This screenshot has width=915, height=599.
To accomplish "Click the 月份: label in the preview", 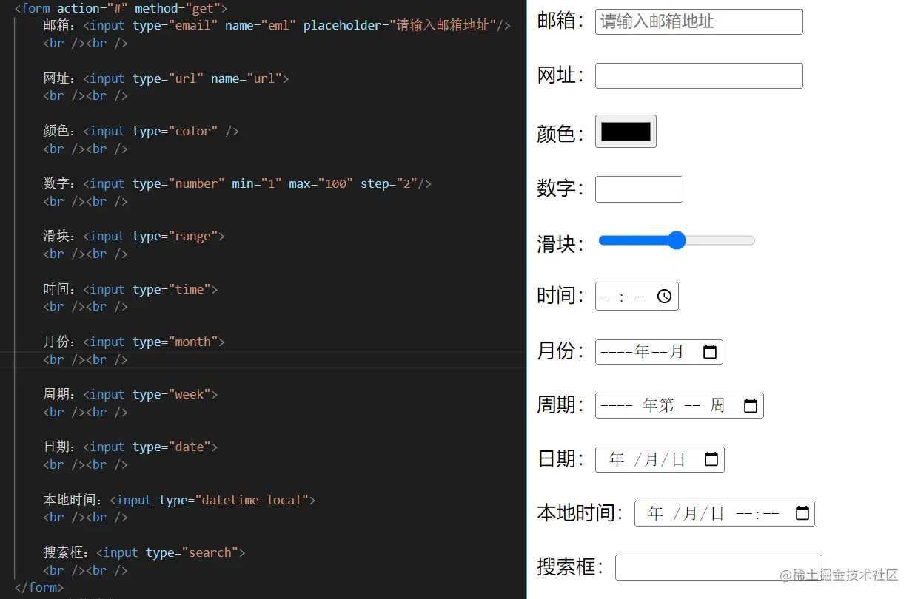I will point(561,351).
